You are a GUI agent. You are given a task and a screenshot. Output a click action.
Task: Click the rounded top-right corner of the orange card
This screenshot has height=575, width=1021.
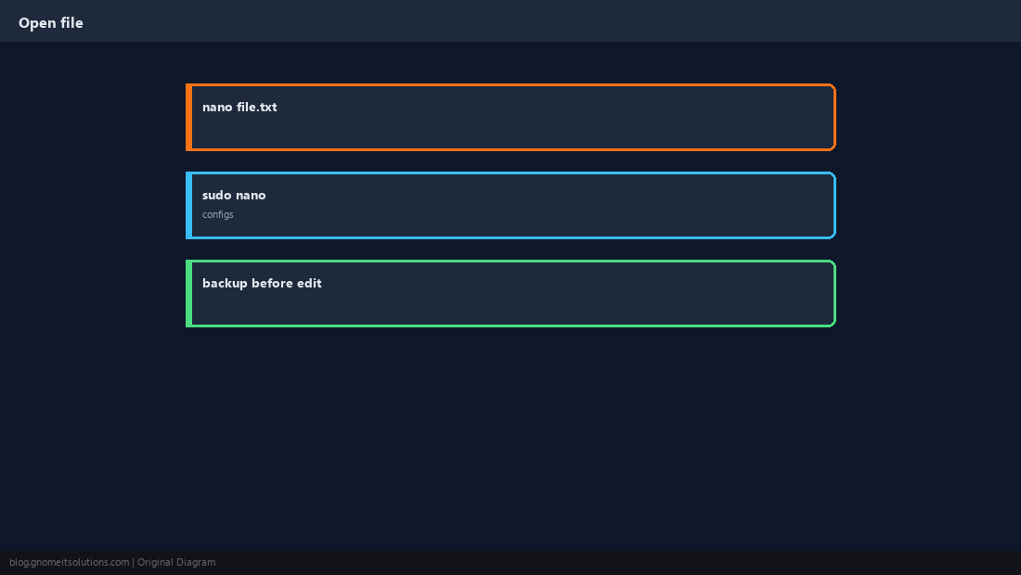pyautogui.click(x=832, y=88)
